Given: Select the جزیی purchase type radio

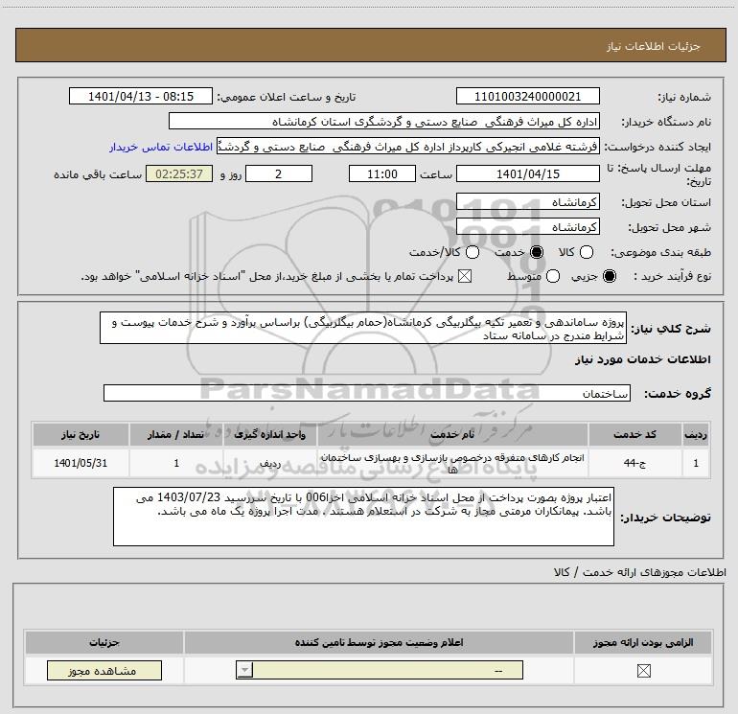Looking at the screenshot, I should 609,276.
